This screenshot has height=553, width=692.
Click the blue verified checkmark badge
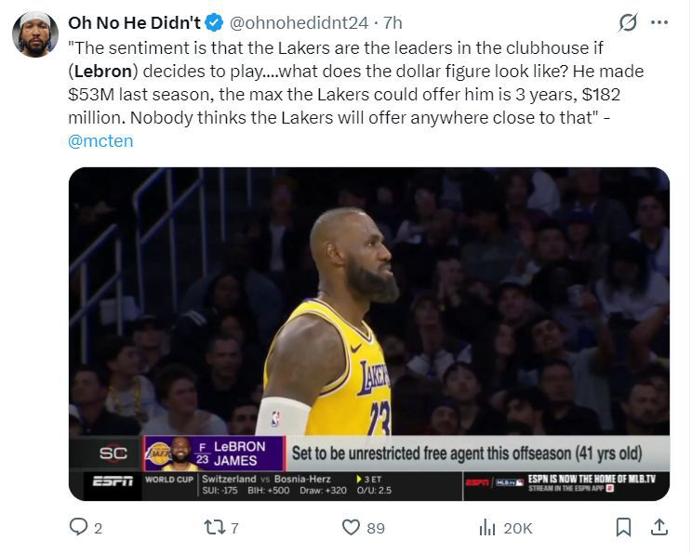[215, 23]
